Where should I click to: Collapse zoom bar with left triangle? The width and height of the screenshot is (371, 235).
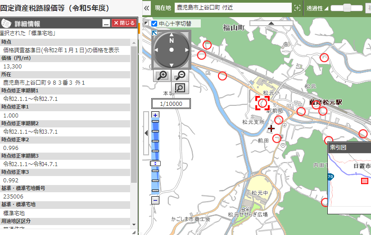(146, 133)
